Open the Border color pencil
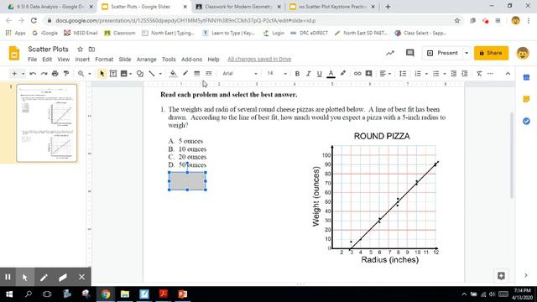 click(x=185, y=74)
